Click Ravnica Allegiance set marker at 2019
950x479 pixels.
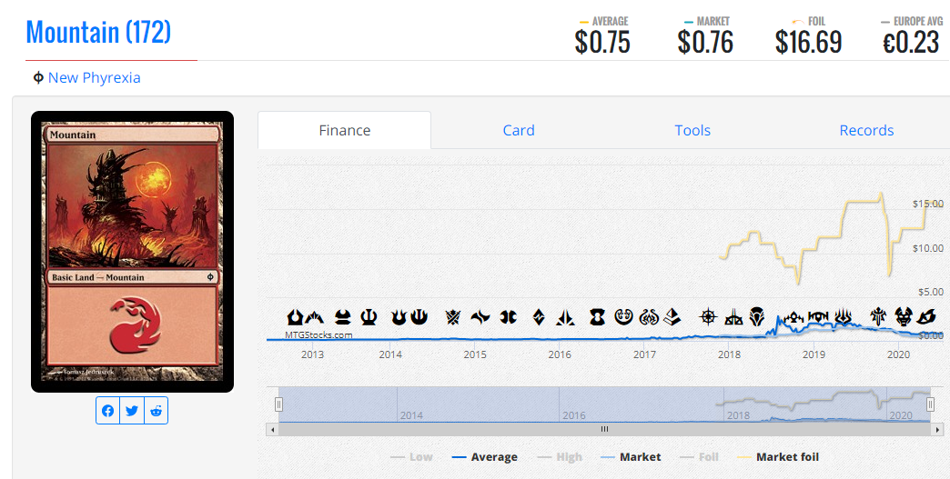tap(818, 316)
